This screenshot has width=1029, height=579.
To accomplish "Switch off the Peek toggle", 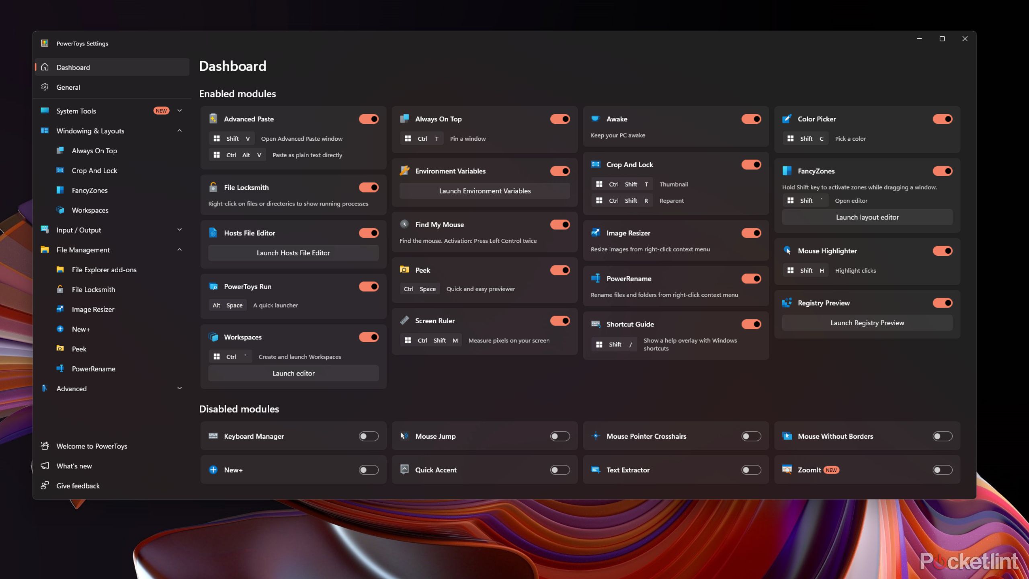I will [560, 270].
